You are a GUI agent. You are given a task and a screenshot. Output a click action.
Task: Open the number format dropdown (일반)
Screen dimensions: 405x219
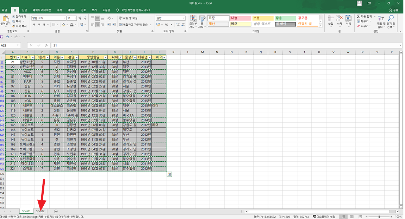pyautogui.click(x=183, y=18)
